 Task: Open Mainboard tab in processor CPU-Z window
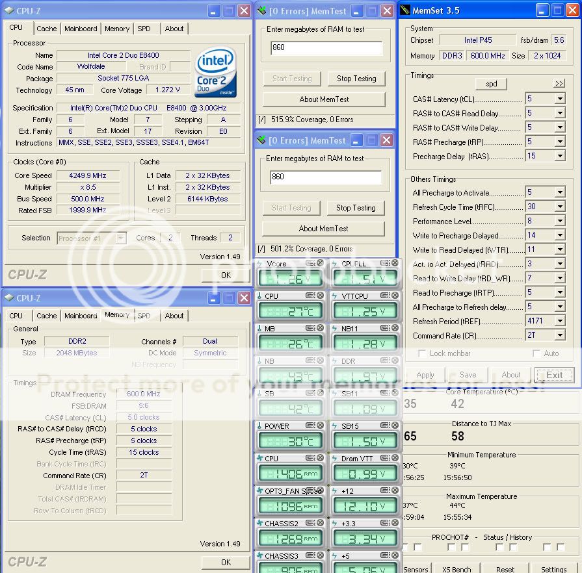81,29
